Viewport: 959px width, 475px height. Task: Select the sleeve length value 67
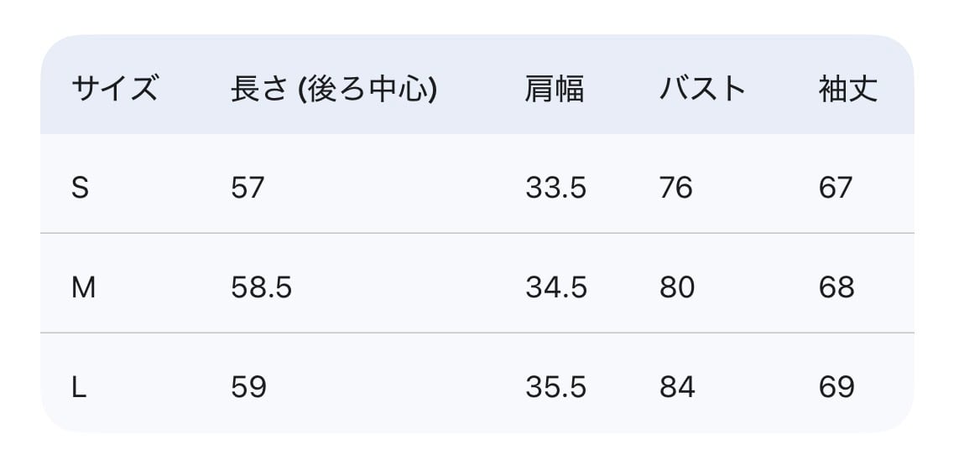tap(836, 188)
